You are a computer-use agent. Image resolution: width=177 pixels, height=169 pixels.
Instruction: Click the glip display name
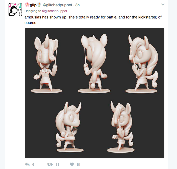33,5
